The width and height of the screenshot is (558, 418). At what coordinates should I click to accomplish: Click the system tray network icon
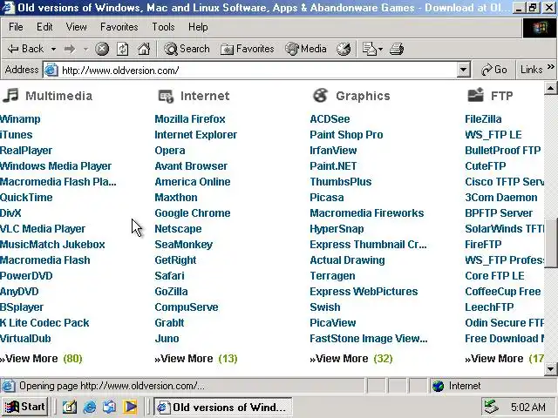(491, 407)
